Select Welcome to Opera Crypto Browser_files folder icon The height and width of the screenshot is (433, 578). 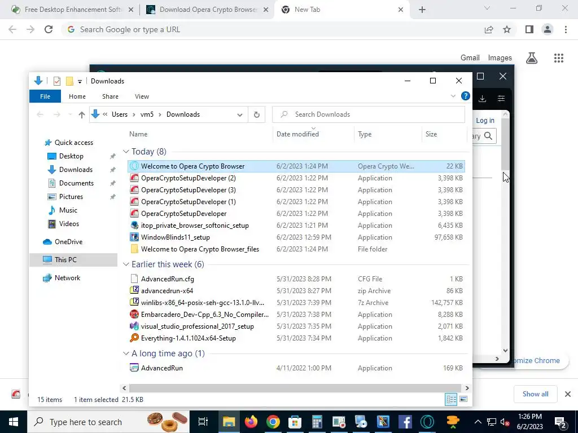pos(134,249)
